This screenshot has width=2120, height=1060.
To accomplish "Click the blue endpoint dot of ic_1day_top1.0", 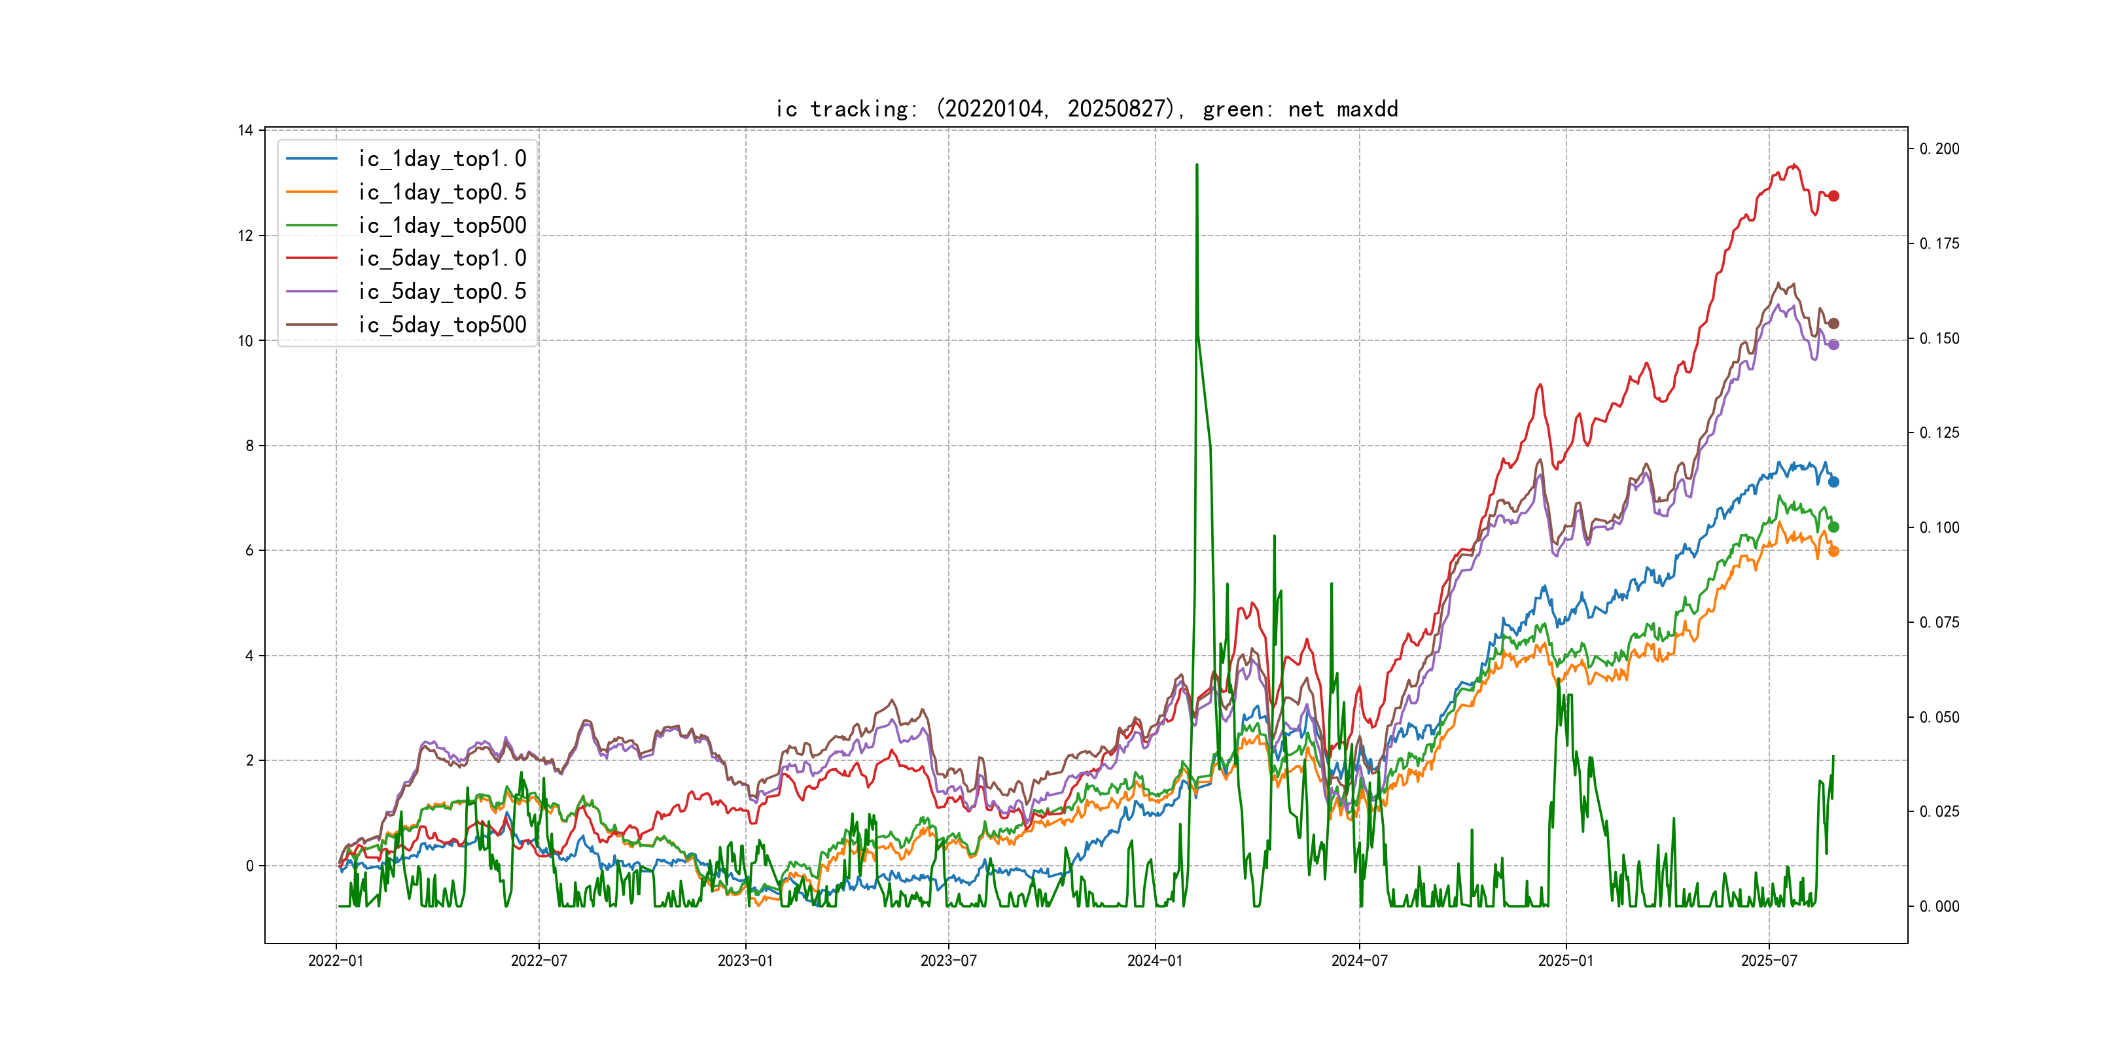I will (x=1833, y=482).
